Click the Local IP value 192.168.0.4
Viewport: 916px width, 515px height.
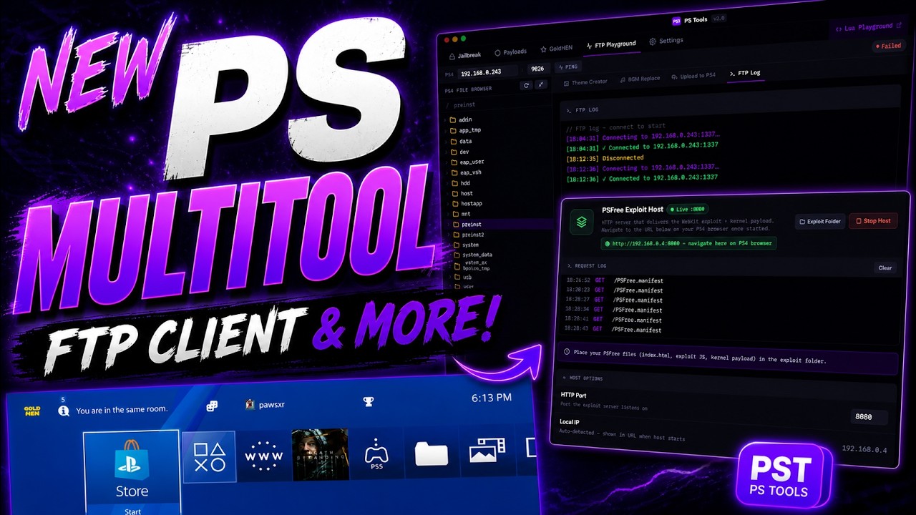(x=864, y=449)
